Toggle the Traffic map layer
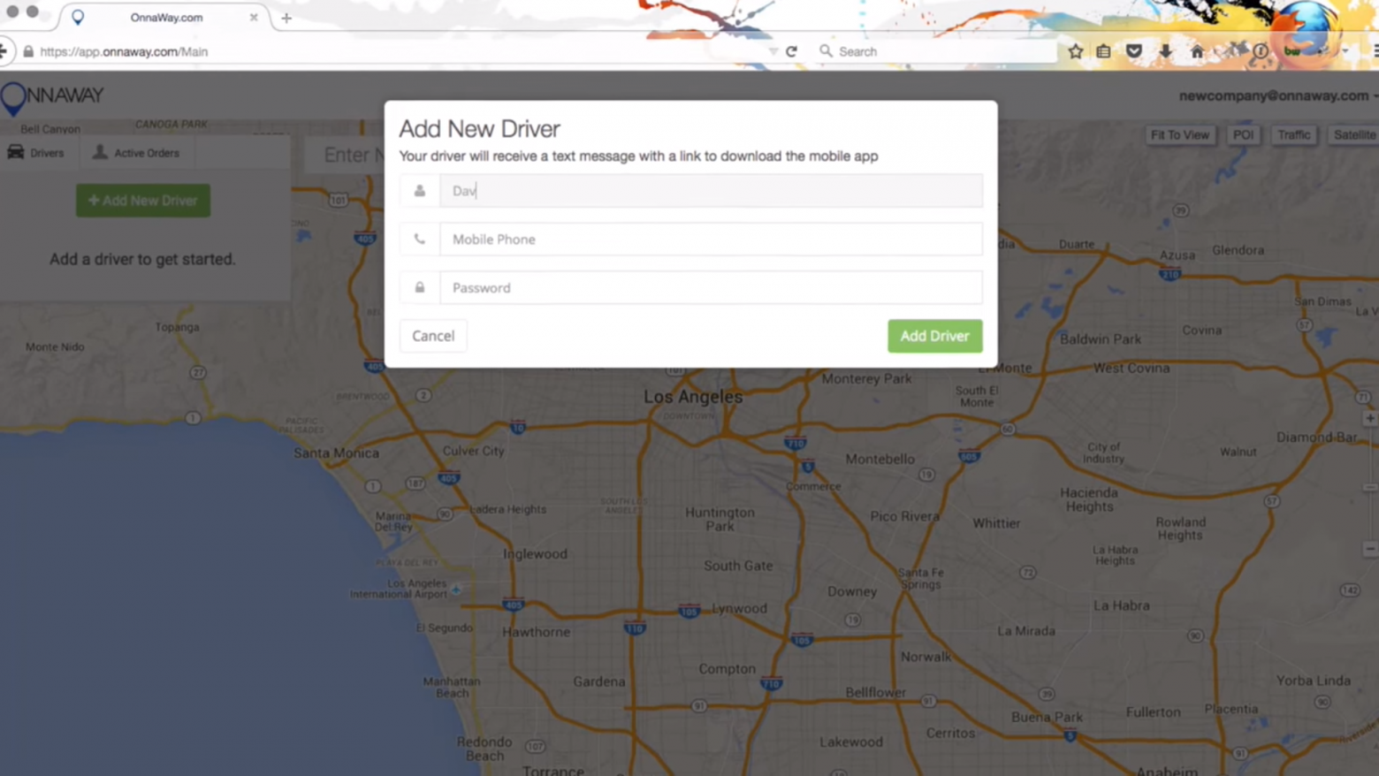Image resolution: width=1379 pixels, height=776 pixels. [1293, 134]
